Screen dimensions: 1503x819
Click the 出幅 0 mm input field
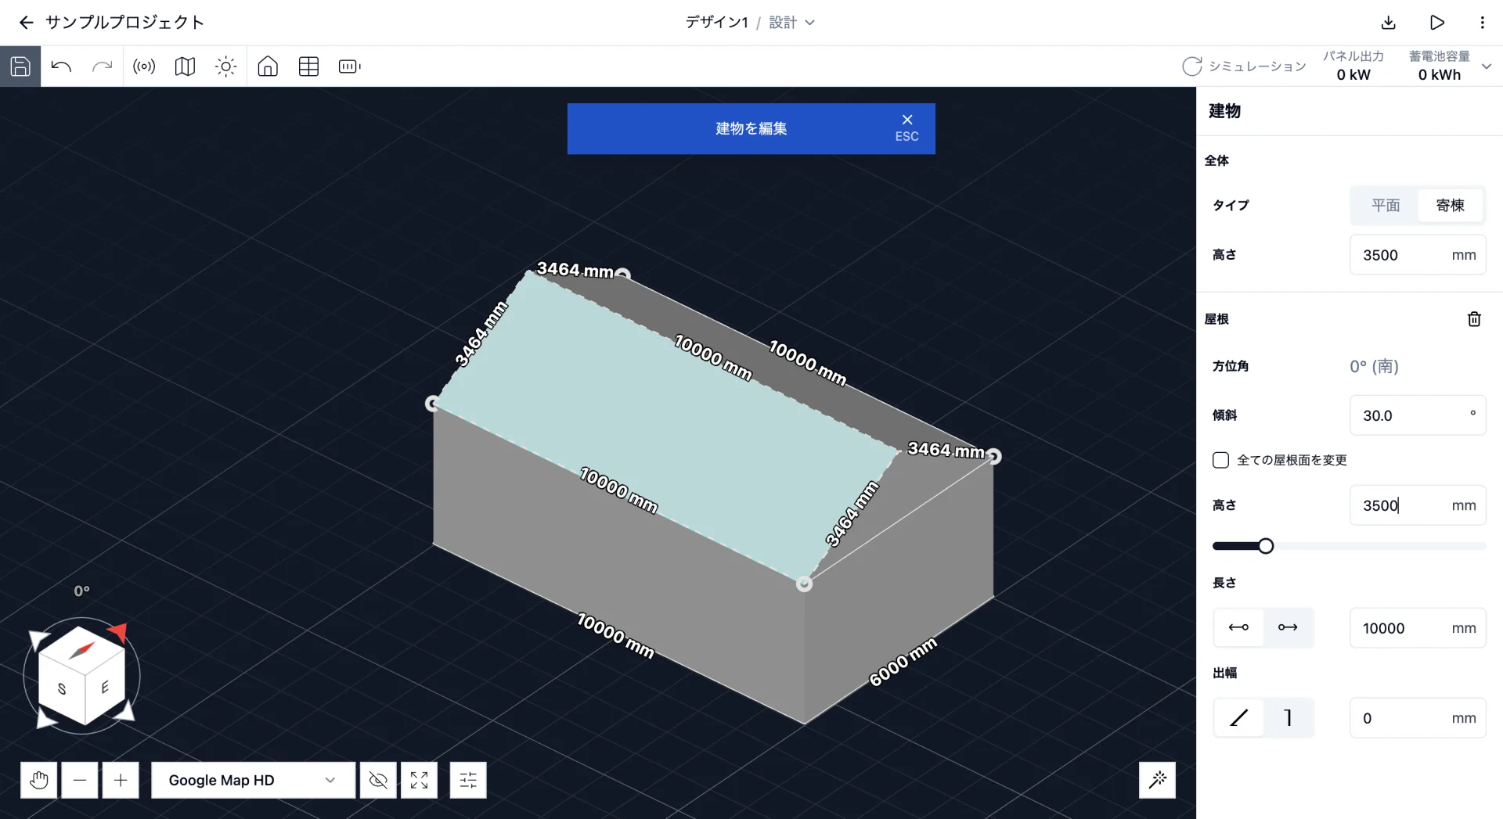pyautogui.click(x=1418, y=718)
